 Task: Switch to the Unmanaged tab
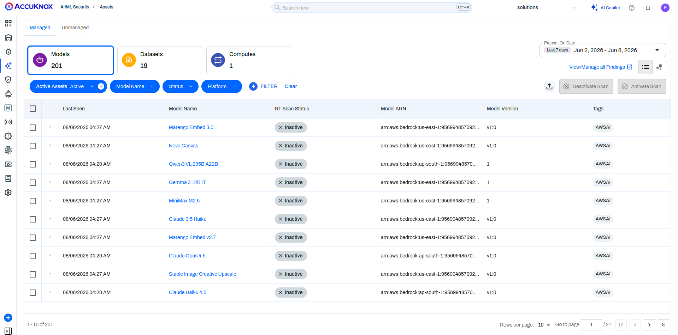[x=75, y=28]
